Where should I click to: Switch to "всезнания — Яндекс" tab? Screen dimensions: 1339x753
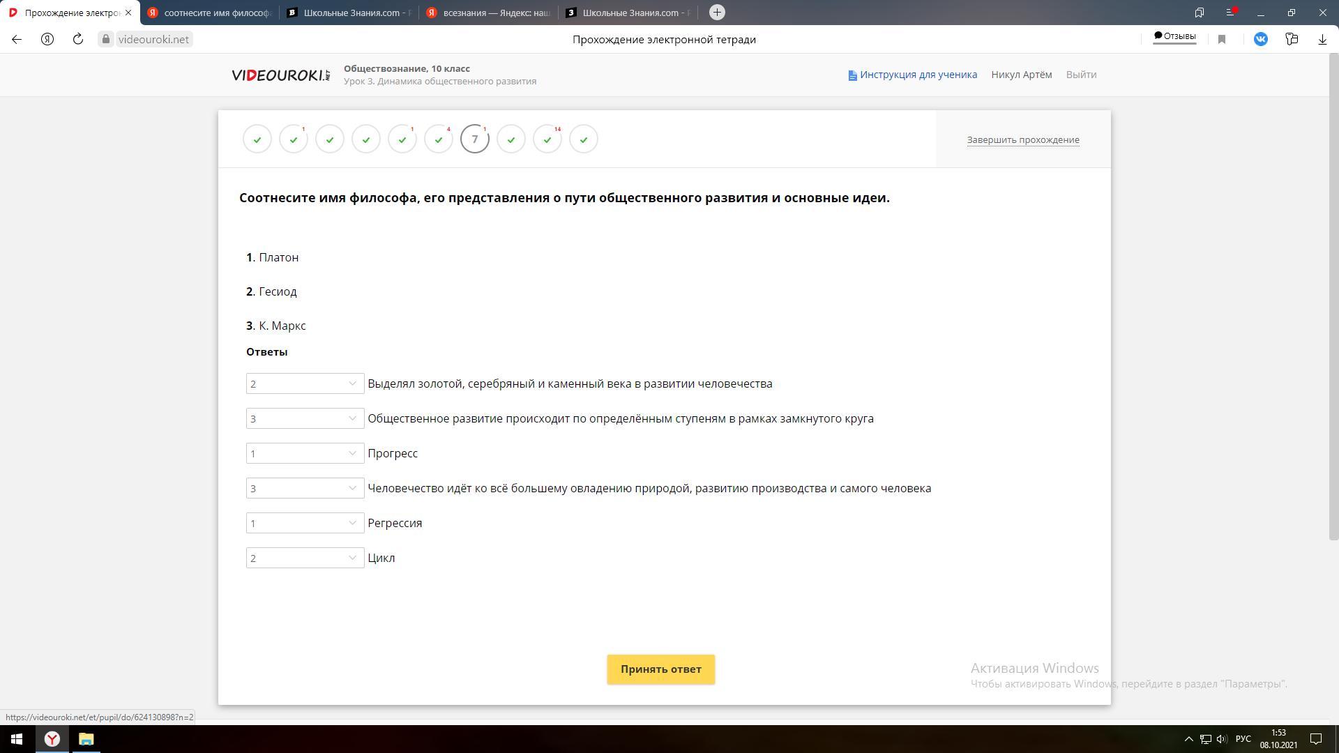pos(488,13)
